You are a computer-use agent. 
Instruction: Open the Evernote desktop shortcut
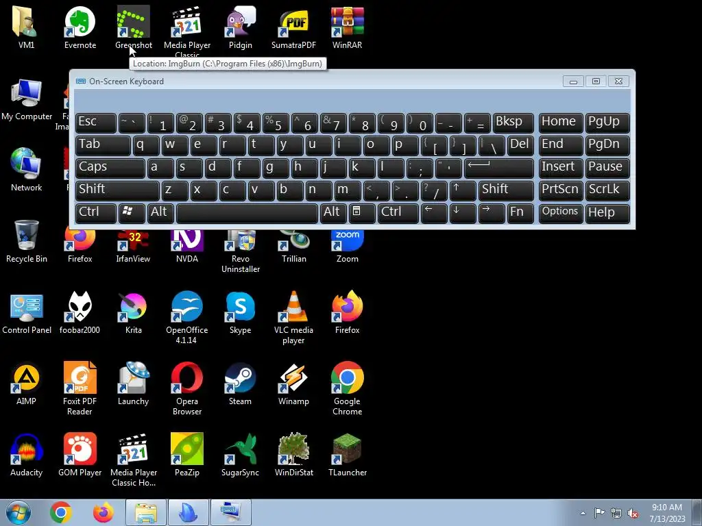coord(80,27)
